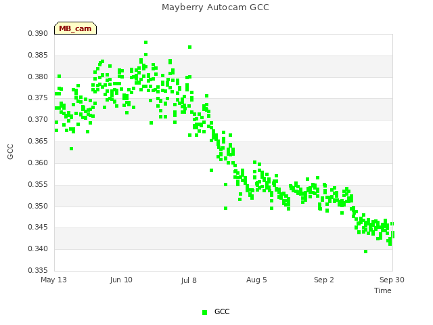433x325 pixels.
Task: Click the 0.385 y-axis tick label
Action: pyautogui.click(x=38, y=55)
